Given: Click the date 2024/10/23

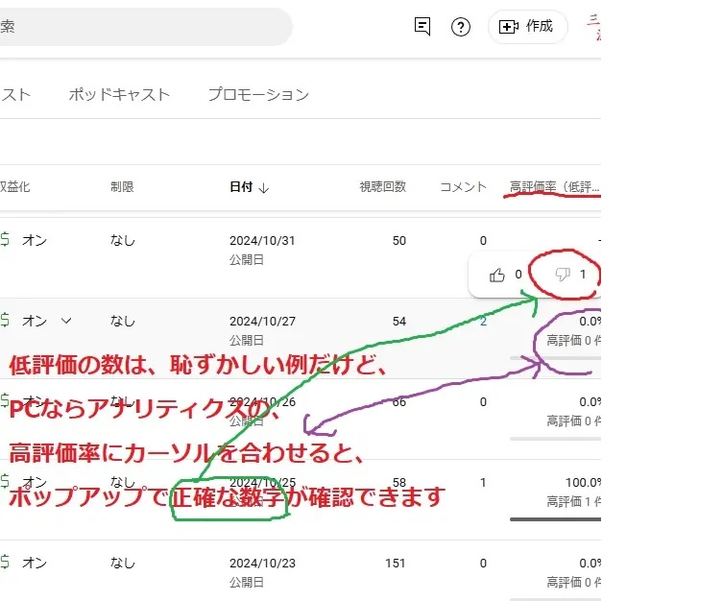Looking at the screenshot, I should pyautogui.click(x=262, y=564).
